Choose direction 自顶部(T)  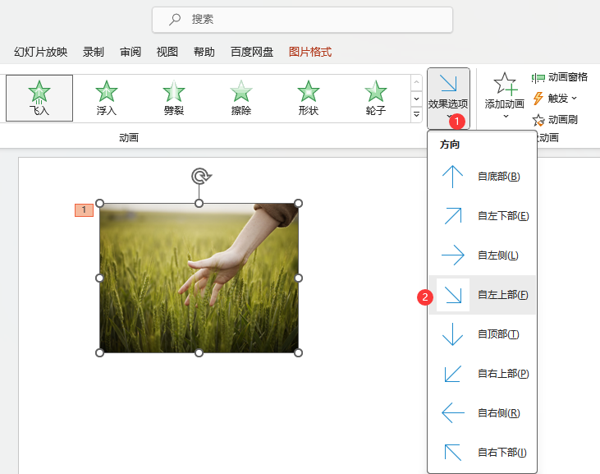pyautogui.click(x=482, y=334)
